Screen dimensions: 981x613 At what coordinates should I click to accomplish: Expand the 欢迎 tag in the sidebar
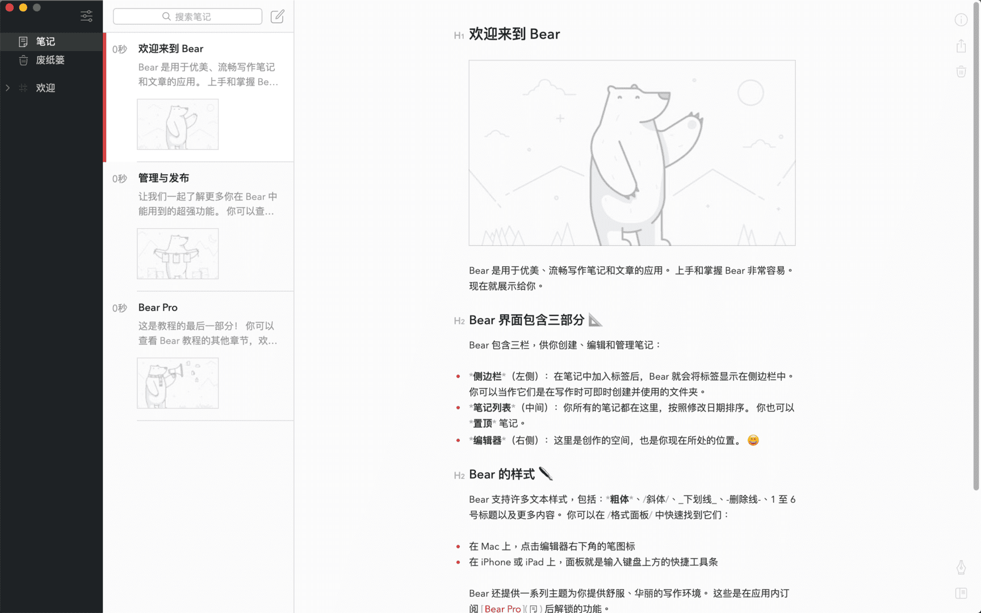[x=7, y=88]
